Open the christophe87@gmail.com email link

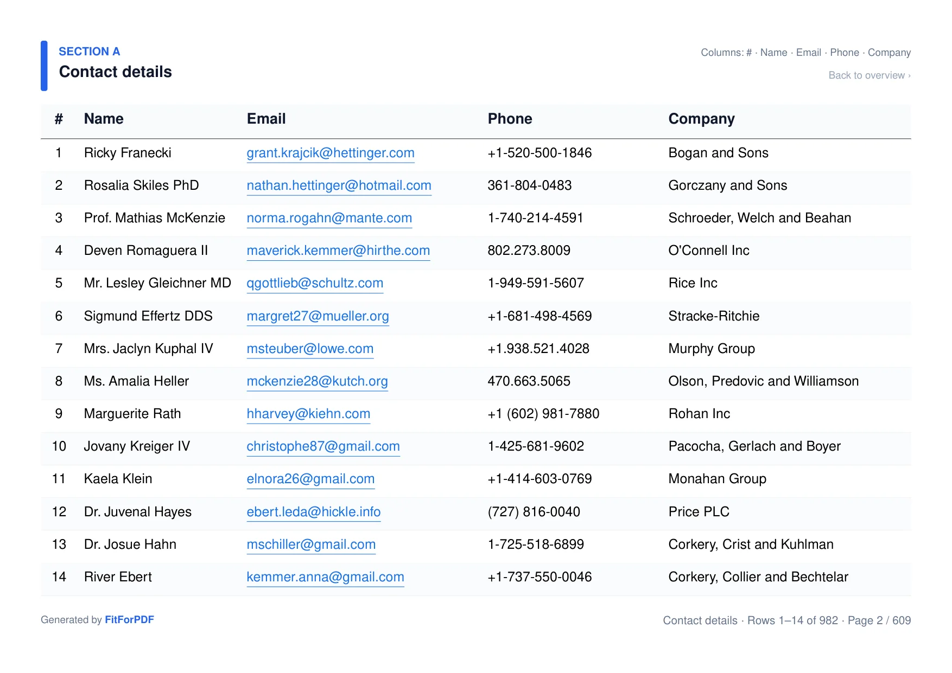click(323, 446)
